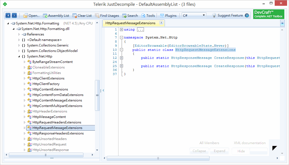Click the HttpContentMessageExtensions class icon
The image size is (289, 165).
pos(29,101)
